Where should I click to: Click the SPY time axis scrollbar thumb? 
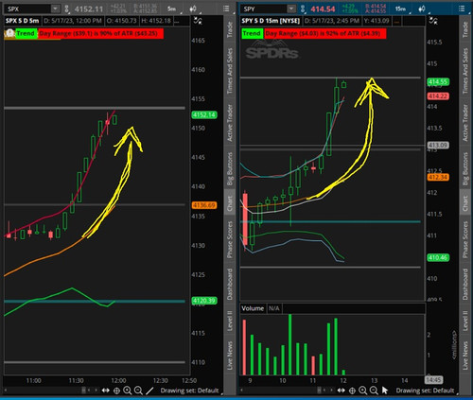[320, 391]
